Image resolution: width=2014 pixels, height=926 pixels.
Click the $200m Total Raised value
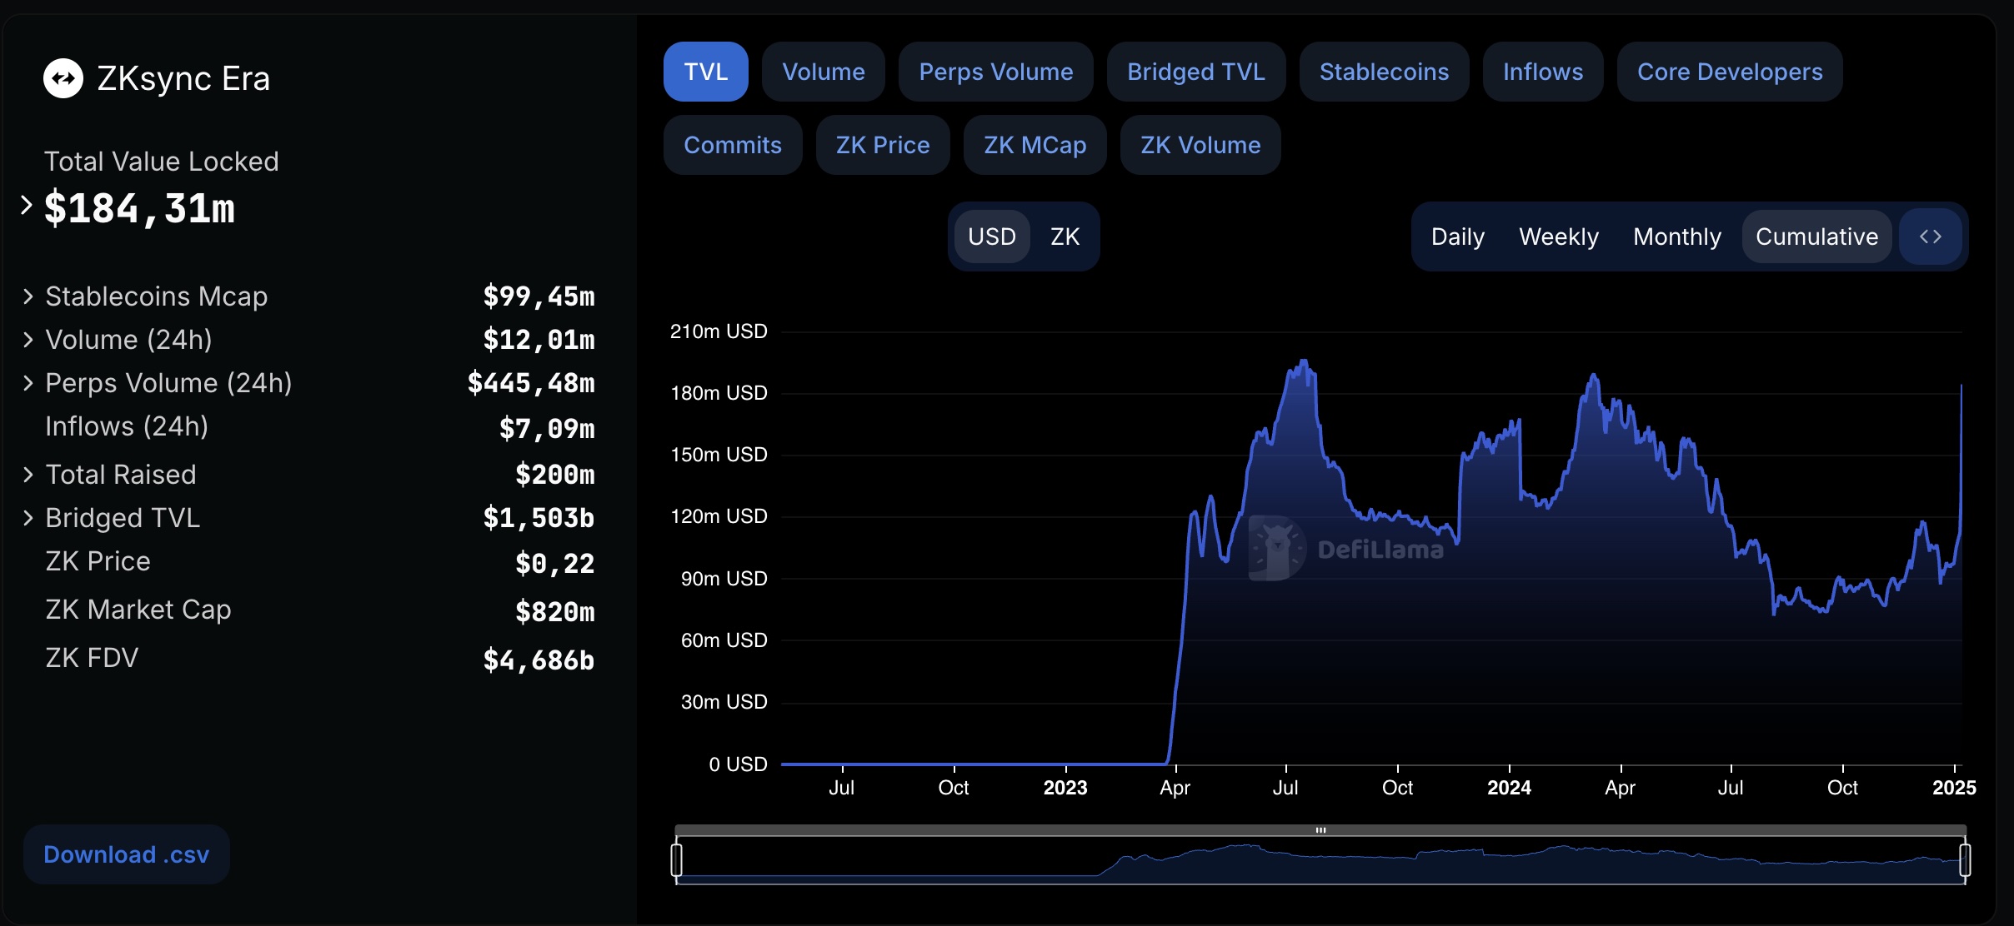tap(555, 475)
